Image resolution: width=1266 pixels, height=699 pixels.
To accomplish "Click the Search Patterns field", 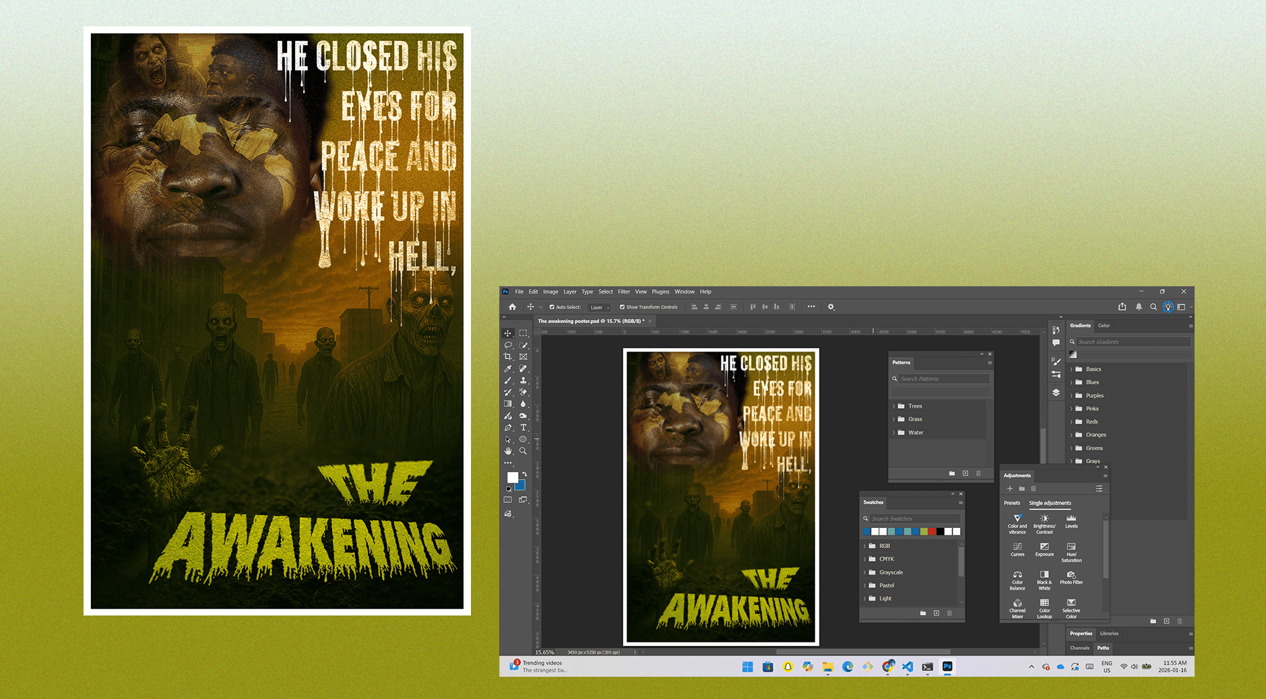I will pos(945,379).
